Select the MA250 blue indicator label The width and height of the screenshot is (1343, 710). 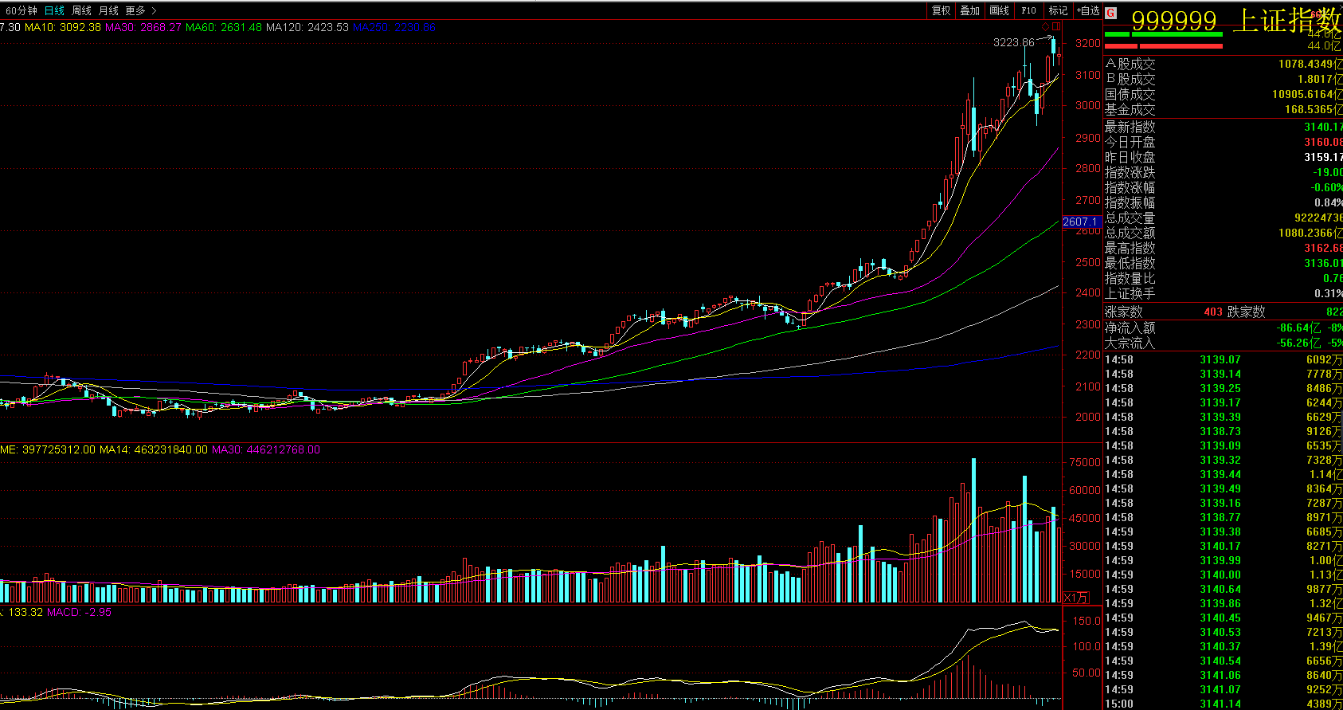pyautogui.click(x=394, y=27)
